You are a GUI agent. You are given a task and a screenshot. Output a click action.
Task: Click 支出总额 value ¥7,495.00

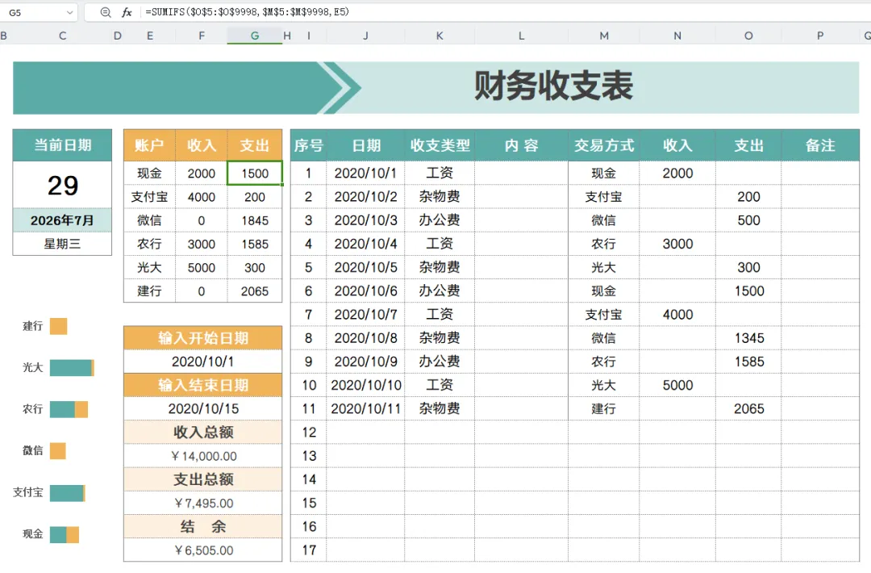202,504
